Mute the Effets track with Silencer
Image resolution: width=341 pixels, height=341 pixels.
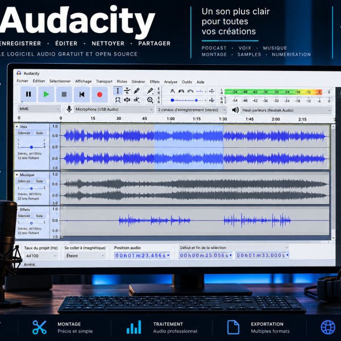pyautogui.click(x=24, y=216)
